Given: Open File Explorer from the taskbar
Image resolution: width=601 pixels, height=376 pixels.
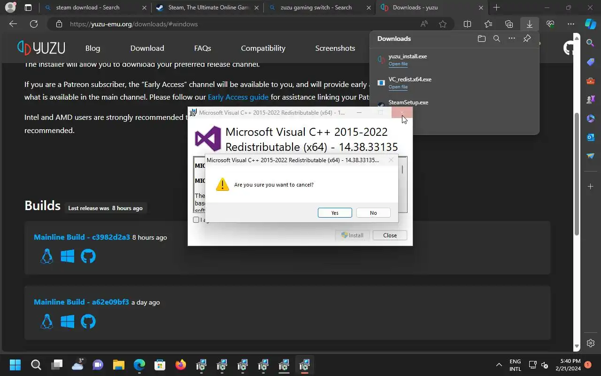Looking at the screenshot, I should click(118, 365).
